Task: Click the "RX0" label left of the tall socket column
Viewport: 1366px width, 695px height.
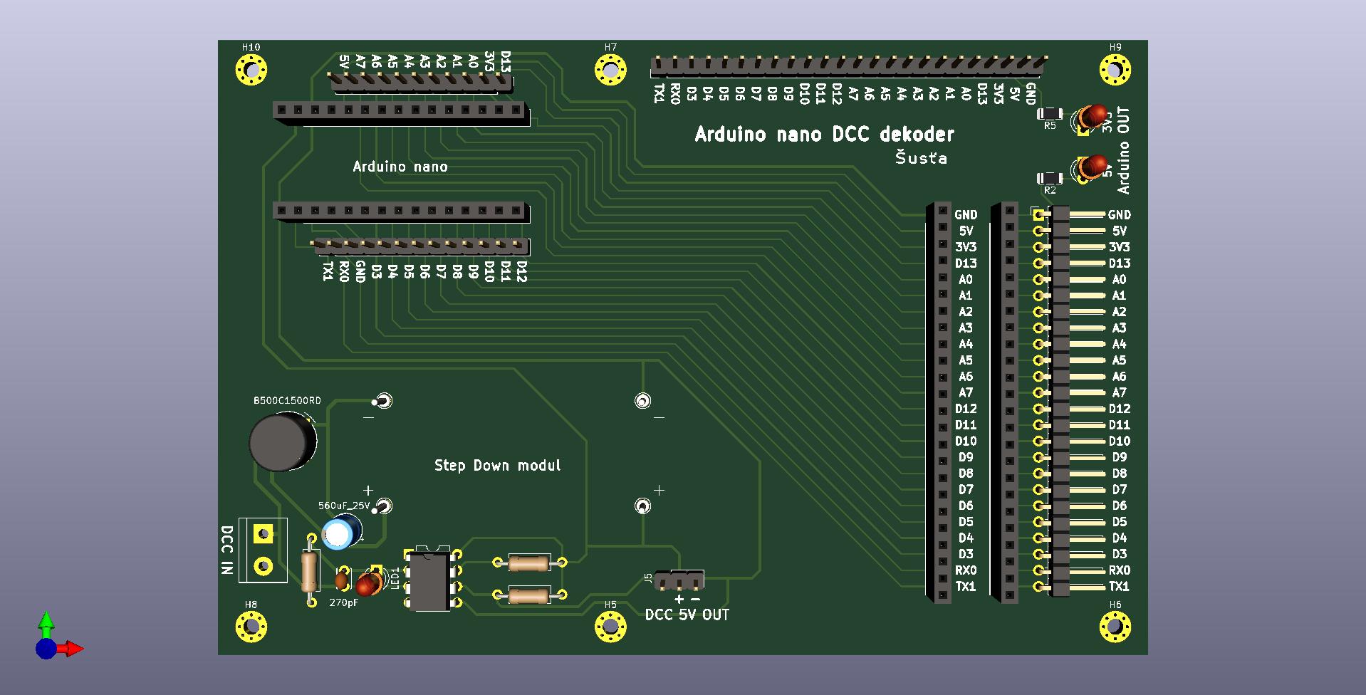Action: [966, 570]
